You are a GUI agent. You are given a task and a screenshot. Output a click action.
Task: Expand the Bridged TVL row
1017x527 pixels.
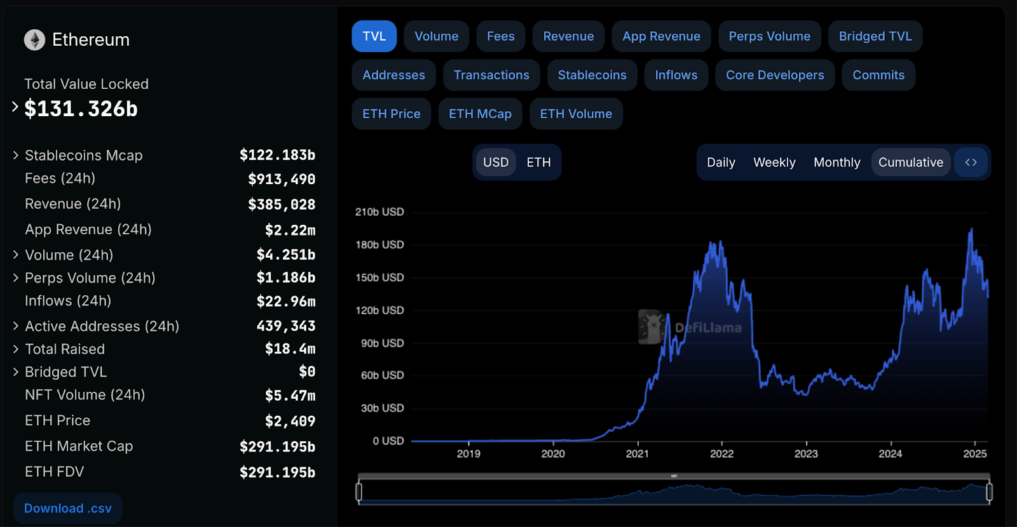[x=16, y=371]
